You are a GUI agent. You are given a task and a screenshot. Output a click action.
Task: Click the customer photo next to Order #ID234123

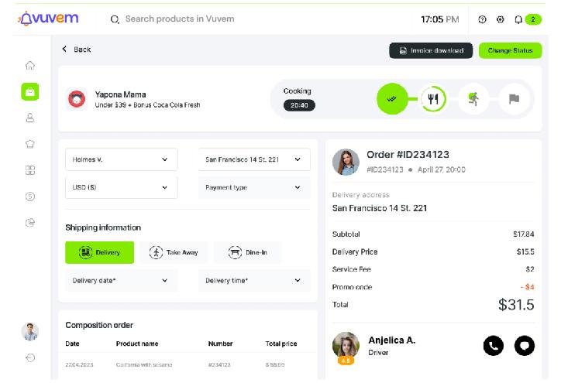[x=346, y=162]
